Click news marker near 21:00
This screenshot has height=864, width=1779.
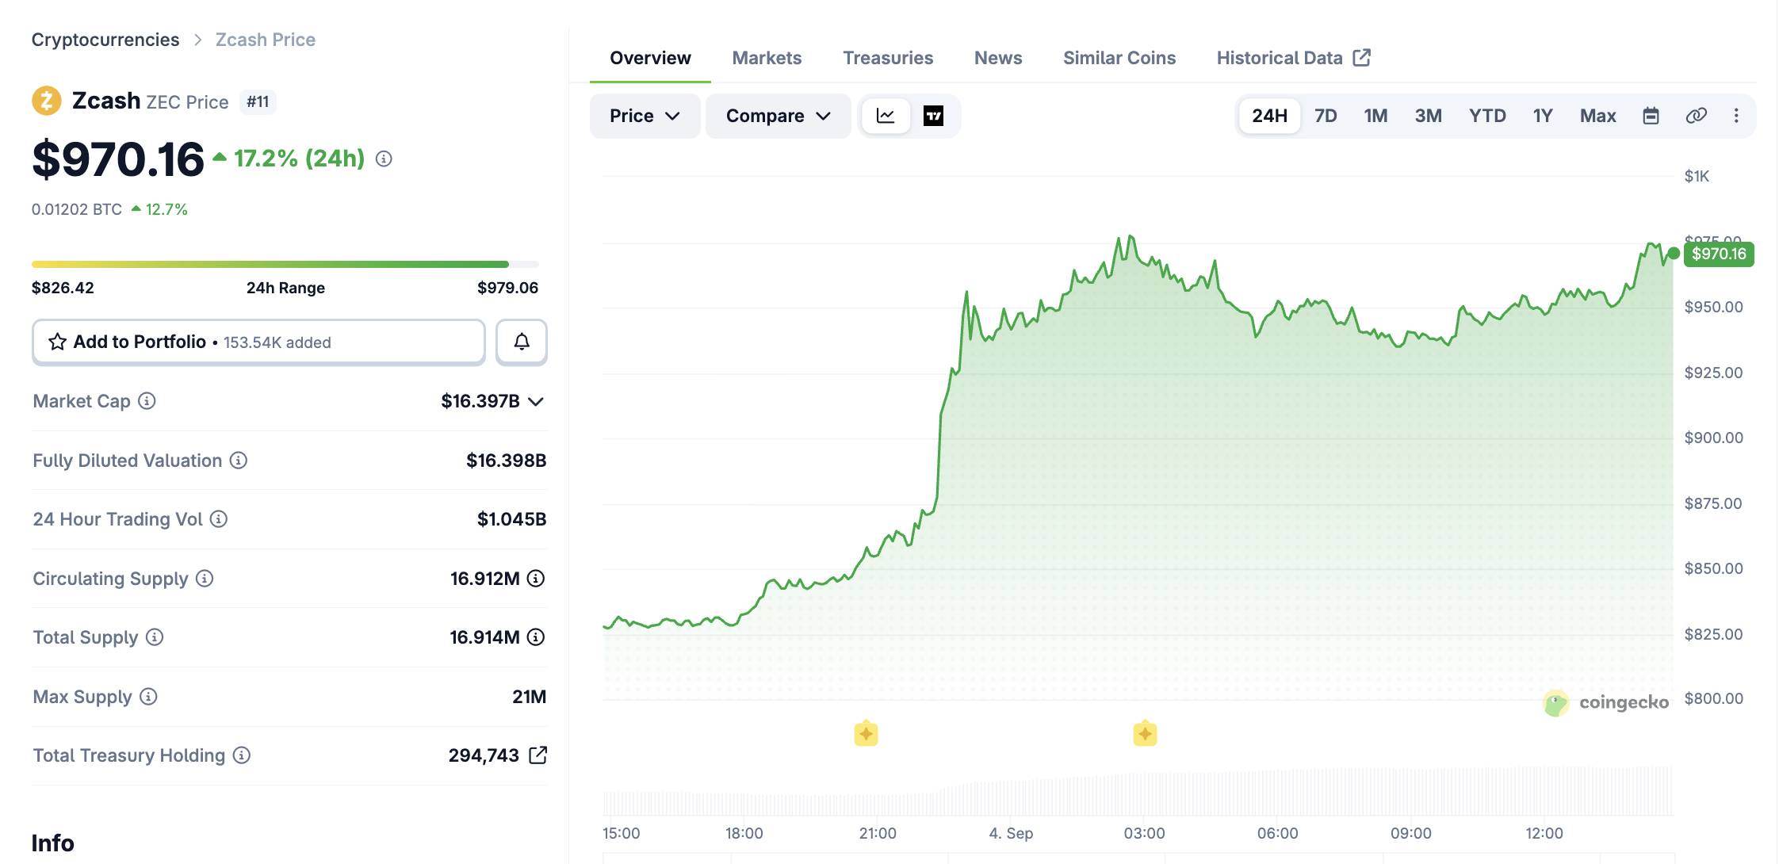(866, 734)
